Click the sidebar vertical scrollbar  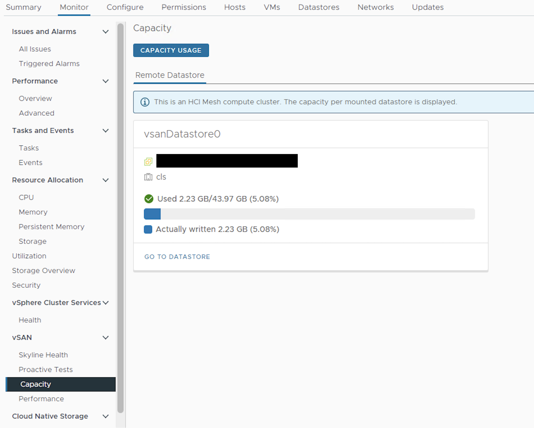(x=120, y=218)
